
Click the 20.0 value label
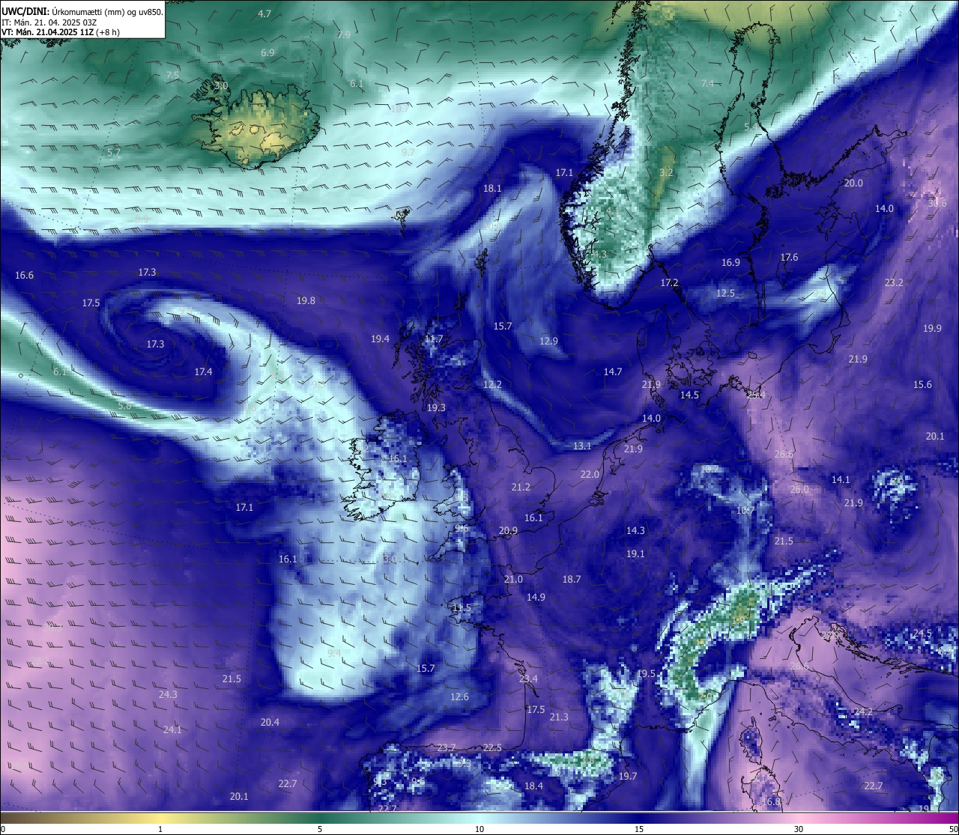click(853, 183)
